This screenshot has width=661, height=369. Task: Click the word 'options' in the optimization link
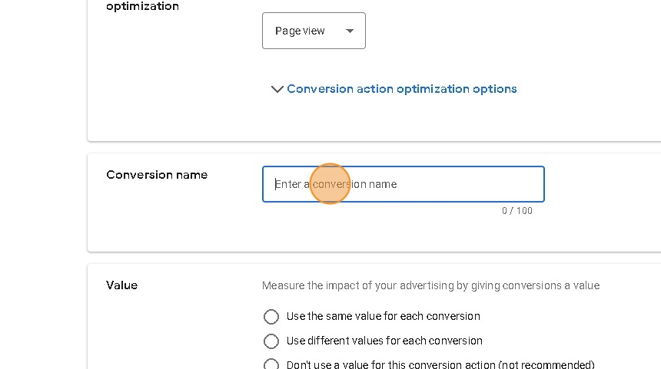494,89
